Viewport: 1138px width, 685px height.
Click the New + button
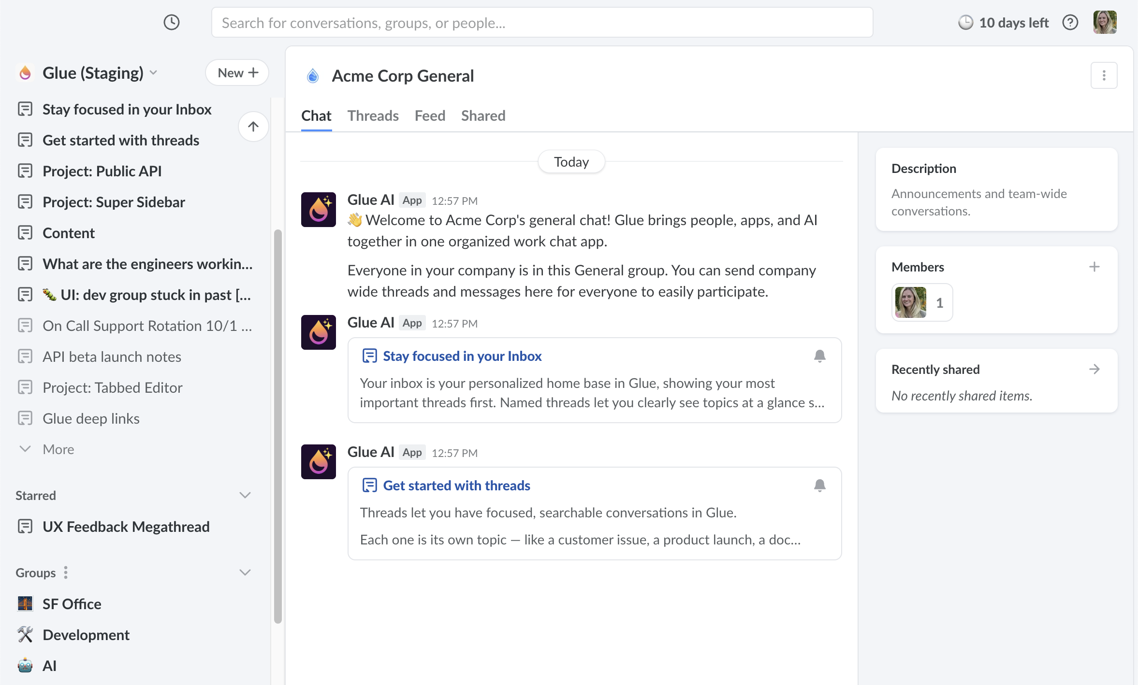coord(237,73)
